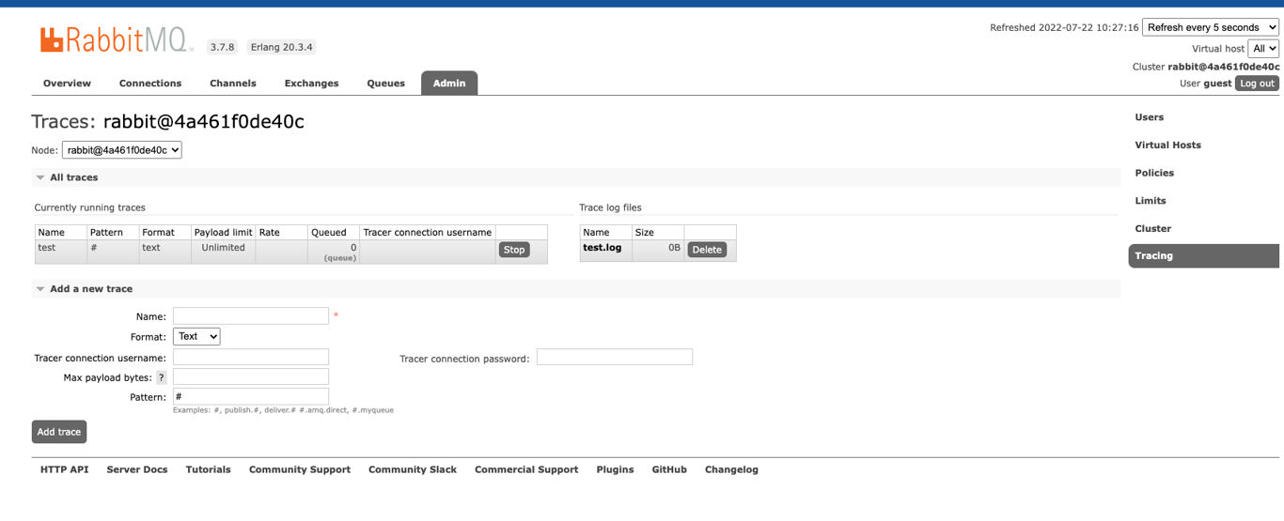The image size is (1284, 521).
Task: Switch to the Connections tab
Action: click(x=150, y=84)
